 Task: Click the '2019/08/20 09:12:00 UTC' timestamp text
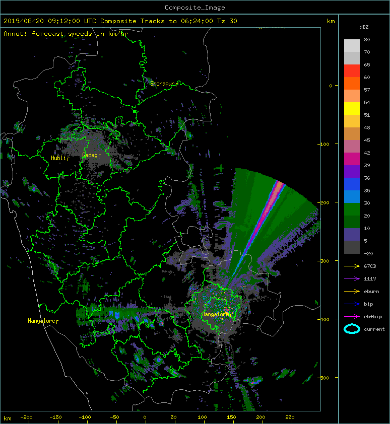[x=50, y=21]
